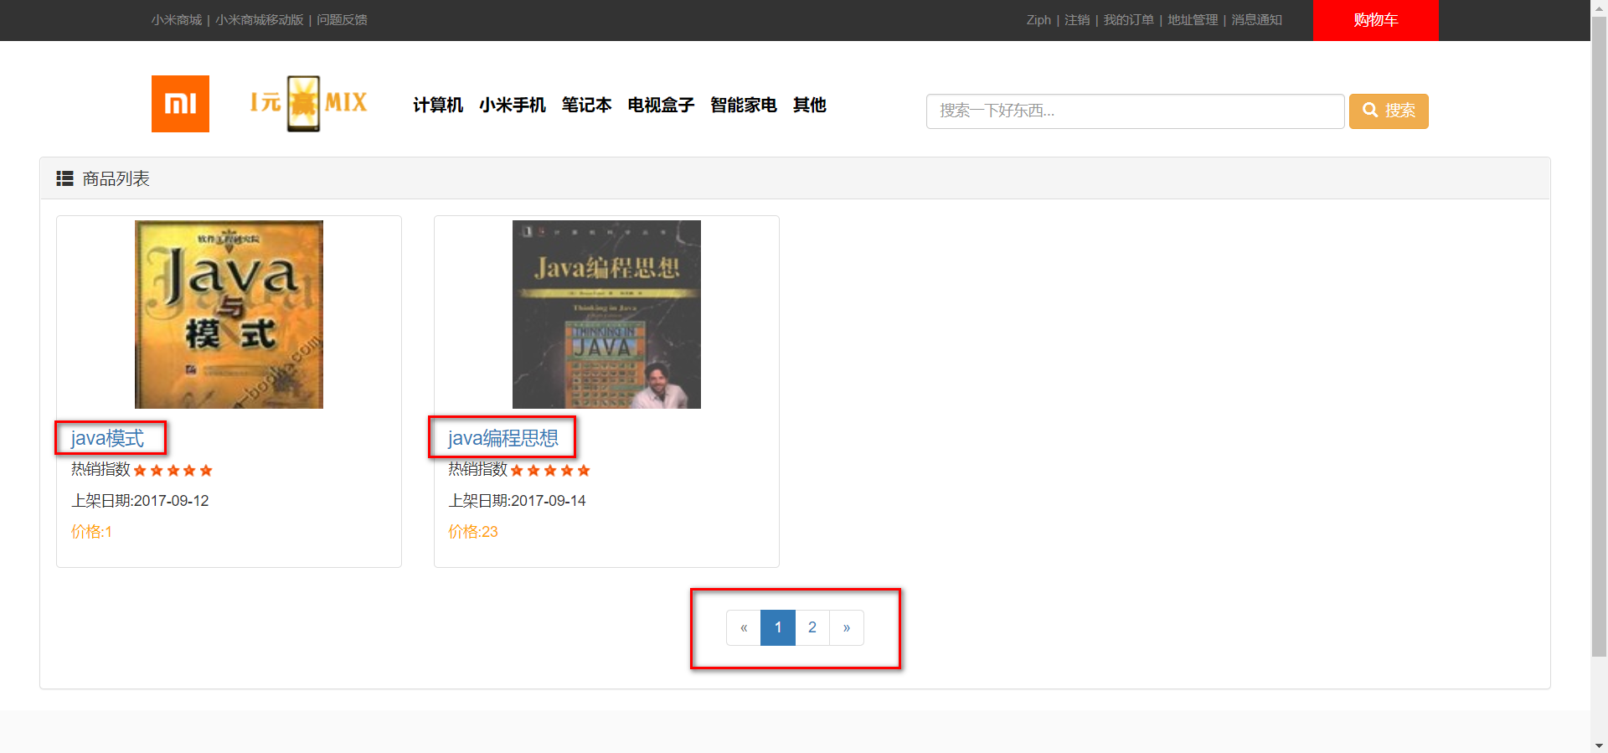
Task: Open the 问题反馈 link
Action: 342,20
